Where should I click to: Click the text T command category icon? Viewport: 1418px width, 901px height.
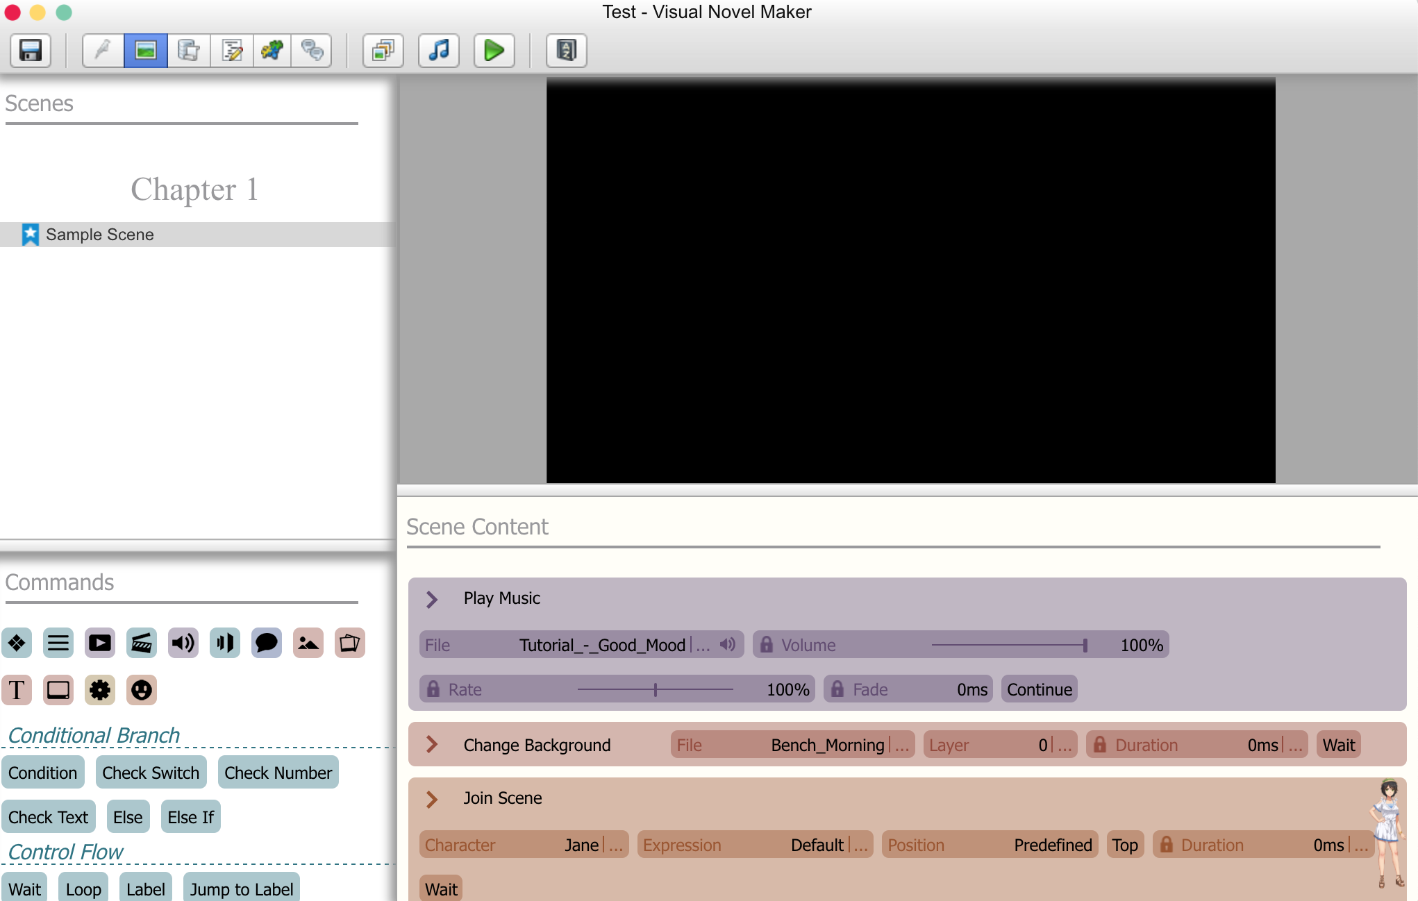(x=17, y=690)
